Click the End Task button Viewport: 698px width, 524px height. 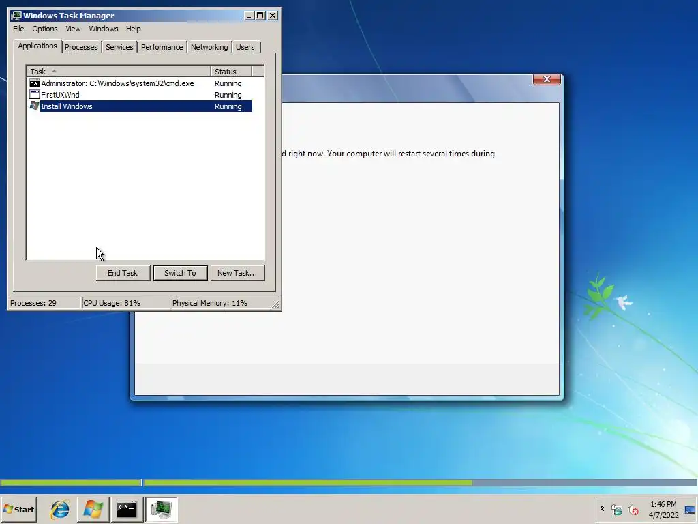(123, 273)
